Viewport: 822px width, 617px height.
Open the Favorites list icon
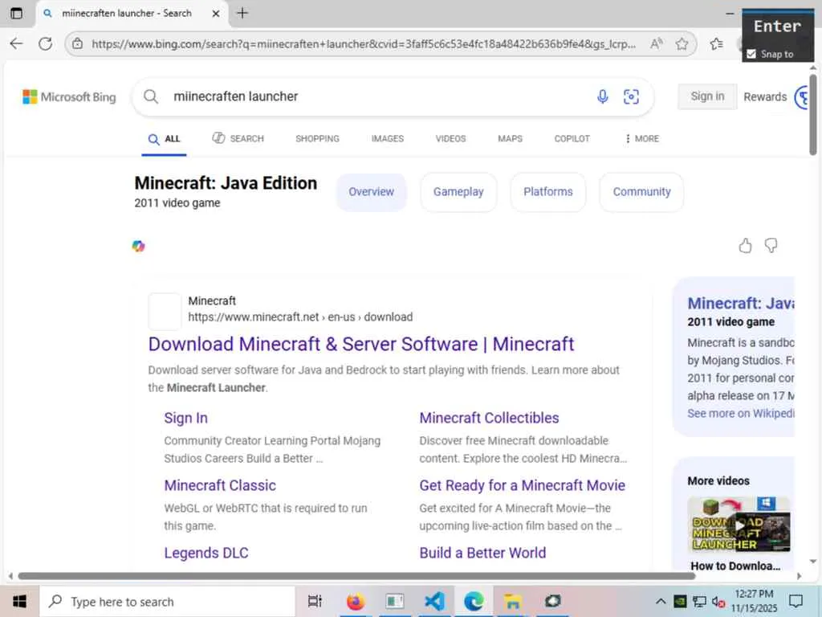[717, 43]
